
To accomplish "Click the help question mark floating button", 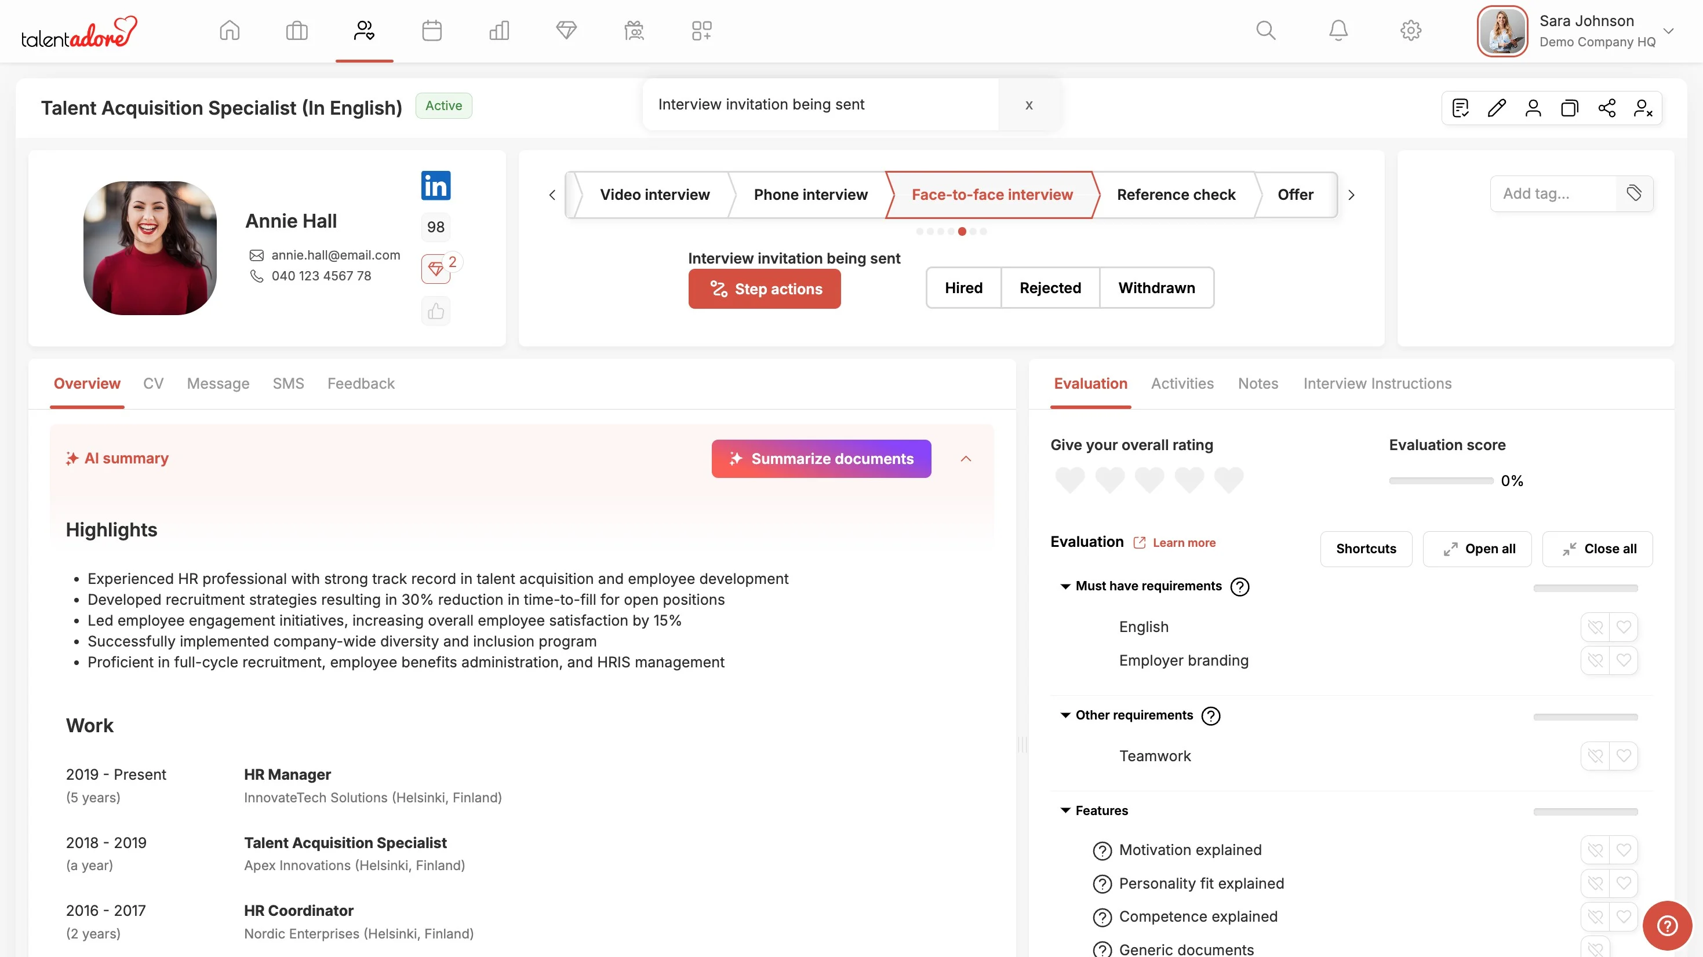I will [1667, 925].
